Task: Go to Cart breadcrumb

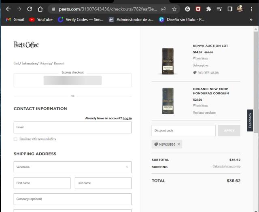Action: pyautogui.click(x=16, y=63)
